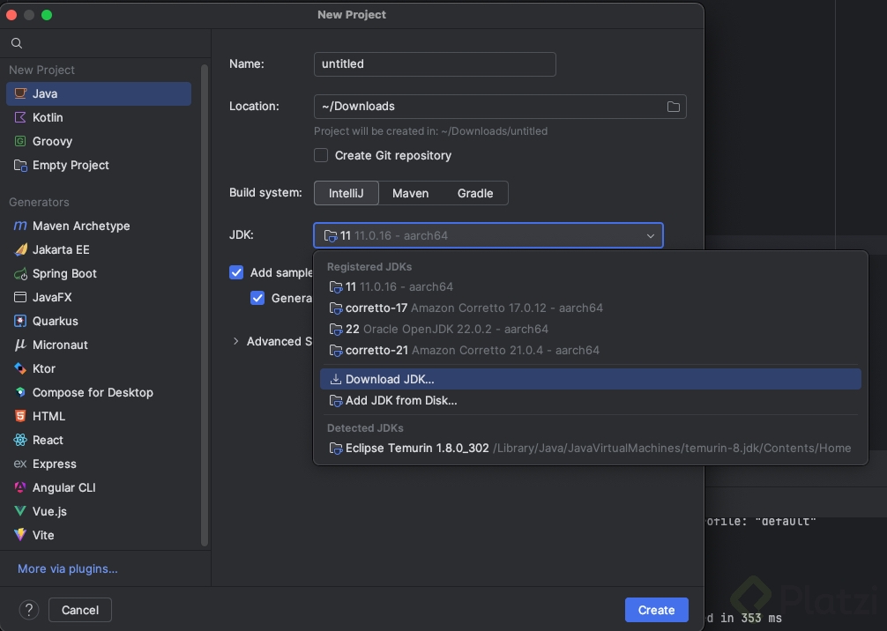The width and height of the screenshot is (887, 631).
Task: Switch build system to Gradle
Action: tap(475, 193)
